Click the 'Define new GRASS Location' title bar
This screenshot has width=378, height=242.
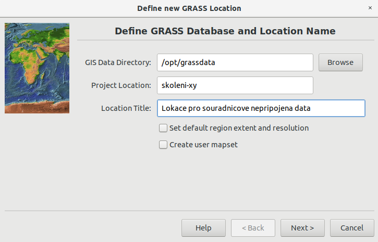point(189,8)
